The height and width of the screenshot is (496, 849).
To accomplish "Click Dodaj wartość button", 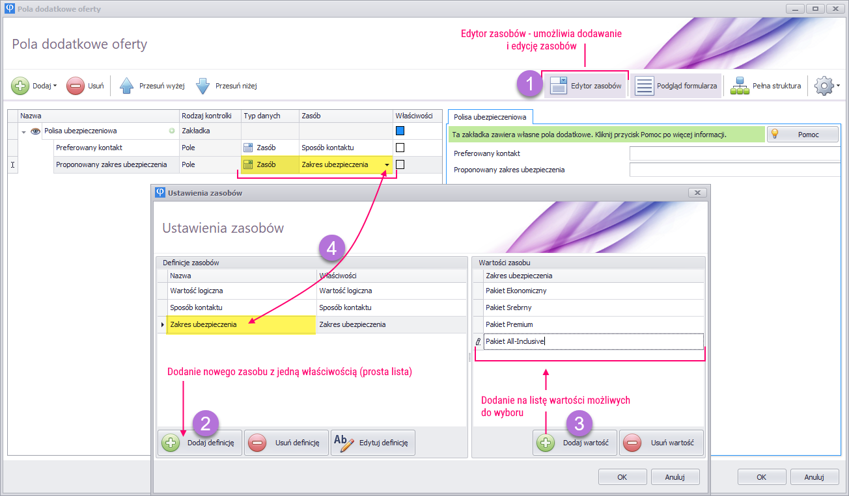I will coord(575,443).
